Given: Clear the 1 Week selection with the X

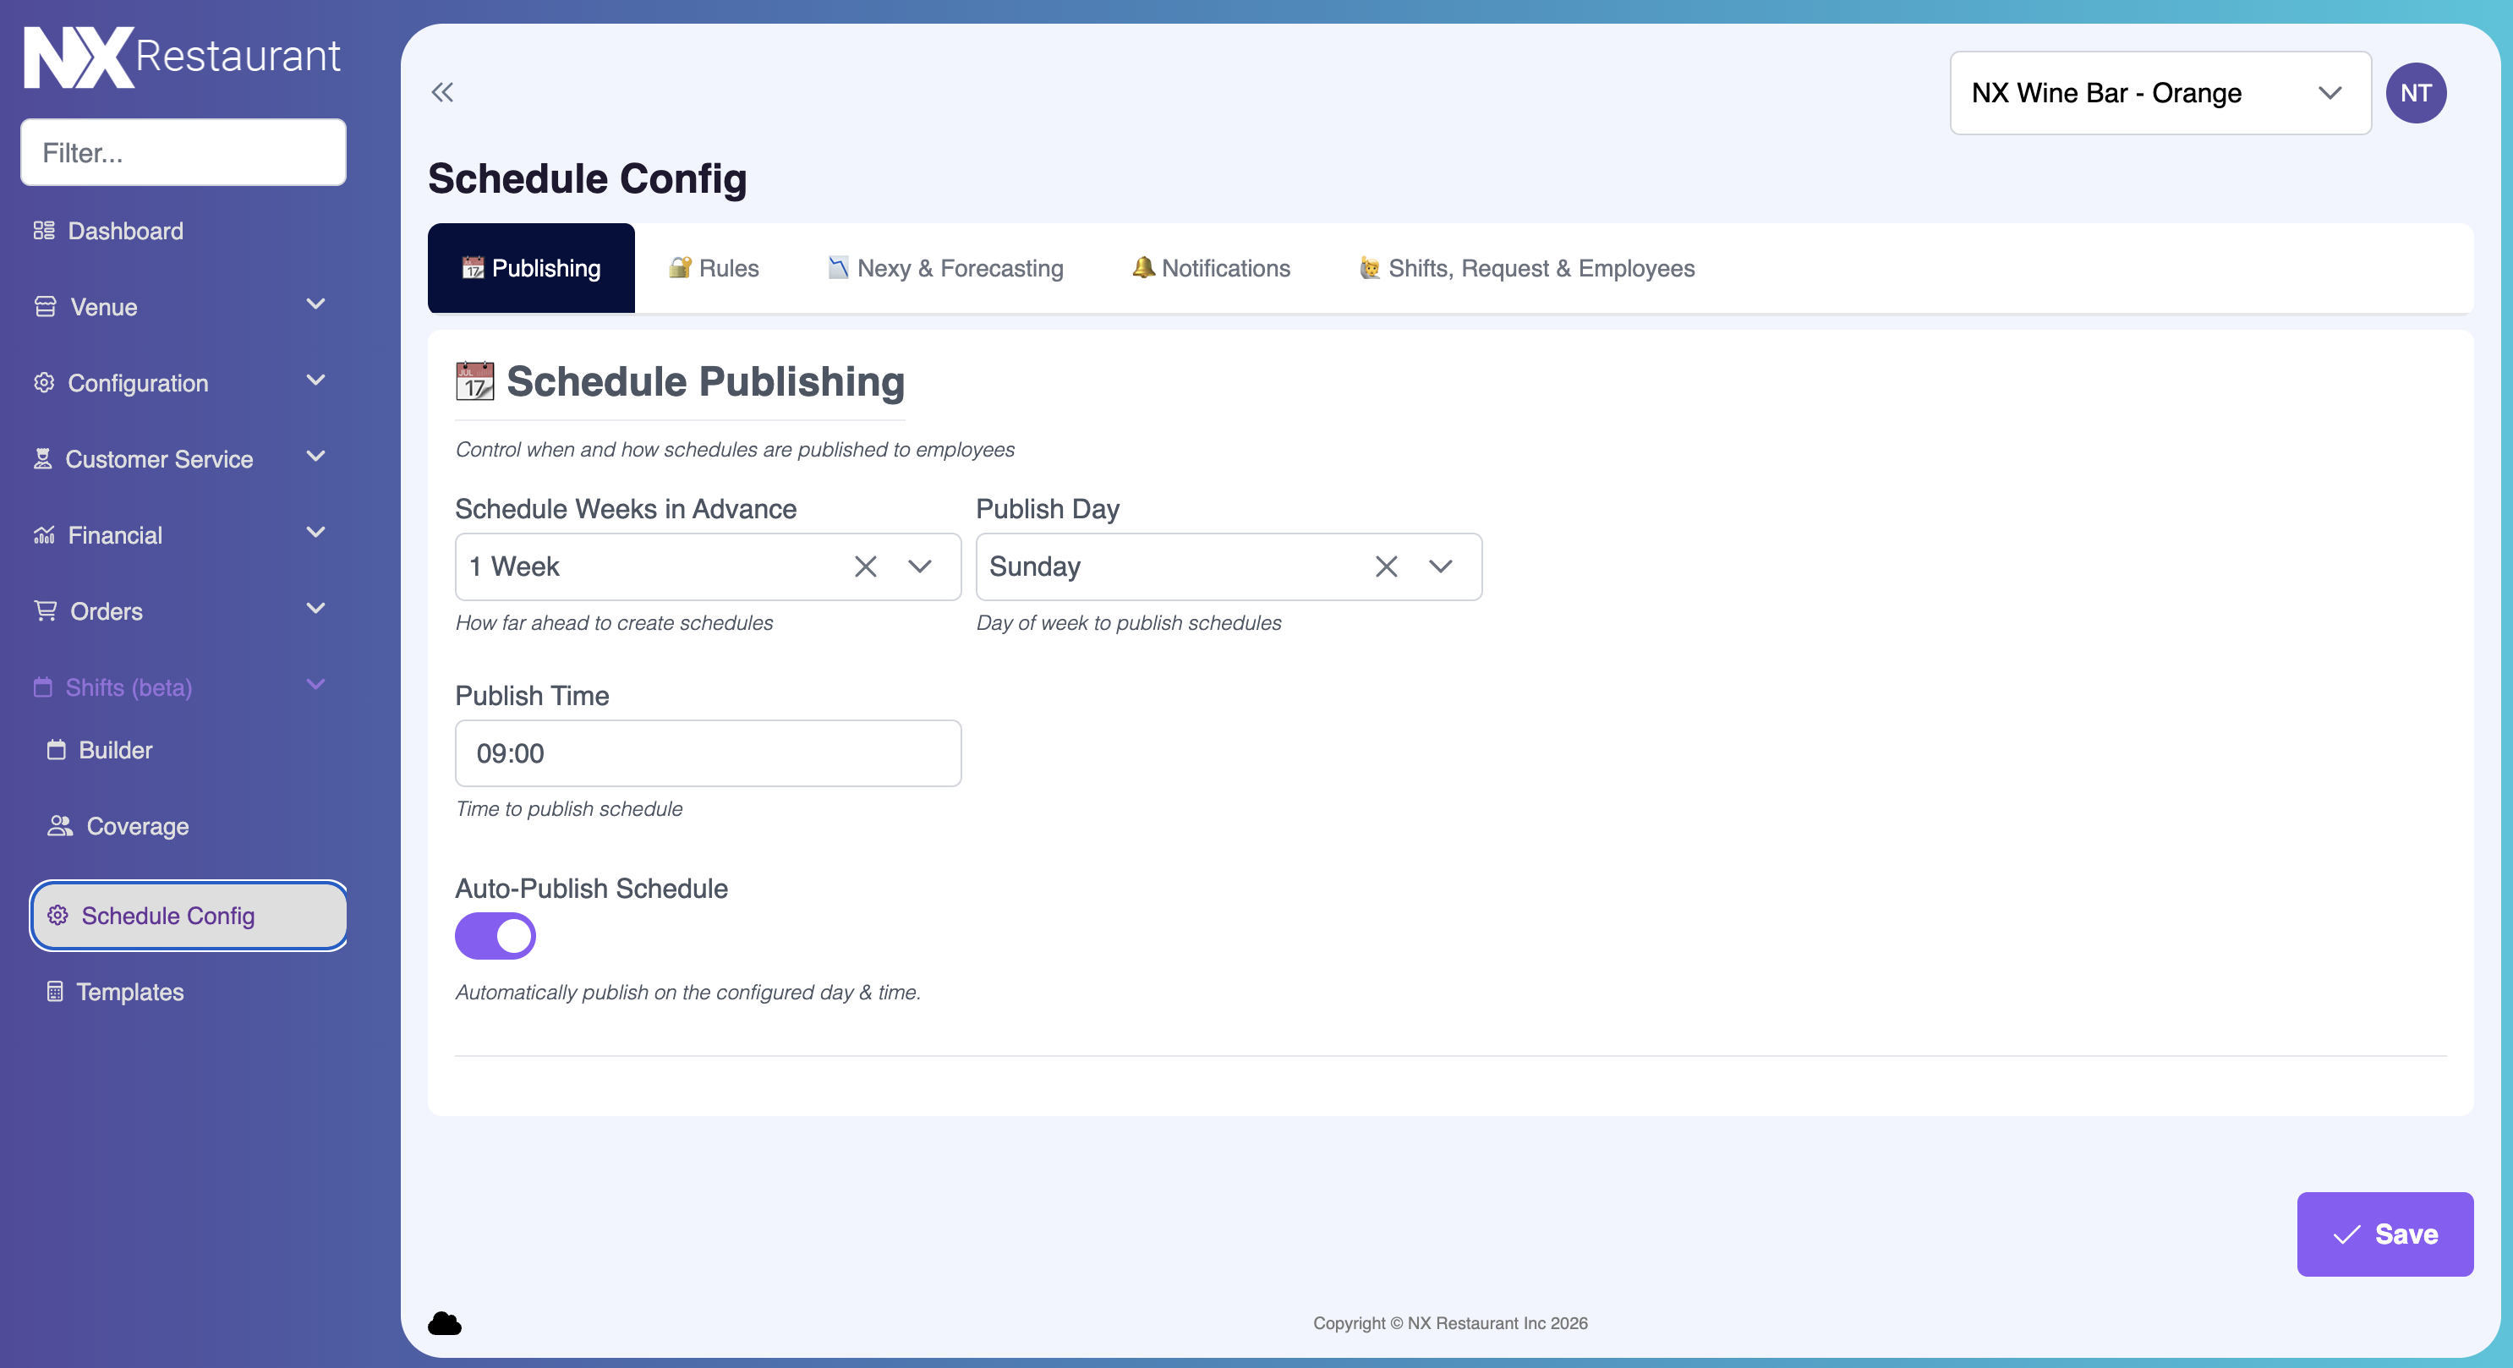Looking at the screenshot, I should [864, 566].
